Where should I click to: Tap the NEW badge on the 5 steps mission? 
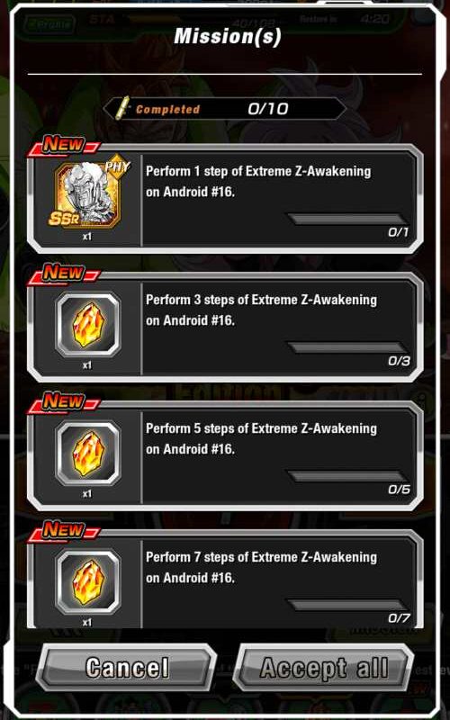tap(63, 403)
